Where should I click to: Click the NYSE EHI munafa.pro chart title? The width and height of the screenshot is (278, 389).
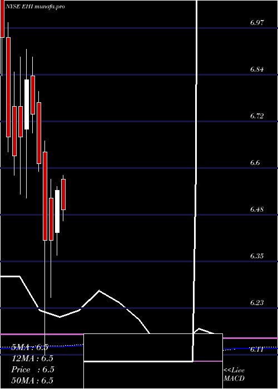[35, 7]
